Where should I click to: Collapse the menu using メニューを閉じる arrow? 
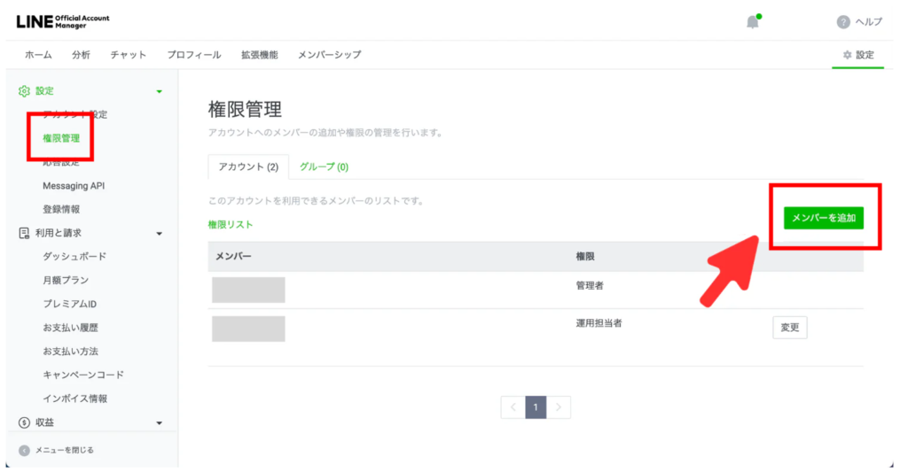[24, 450]
